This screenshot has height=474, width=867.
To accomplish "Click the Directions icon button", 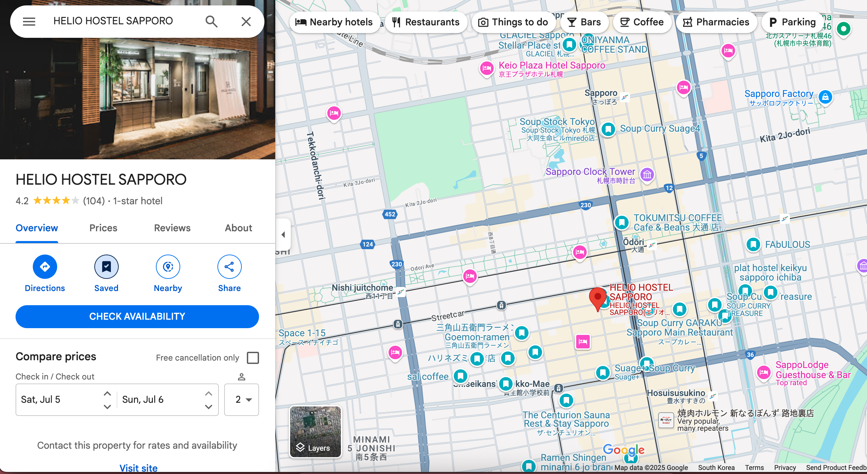I will [45, 267].
